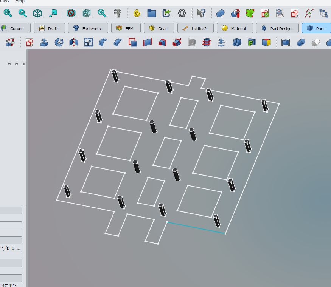Image resolution: width=331 pixels, height=287 pixels.
Task: Click the placement value field in the properties panel
Action: click(x=11, y=248)
